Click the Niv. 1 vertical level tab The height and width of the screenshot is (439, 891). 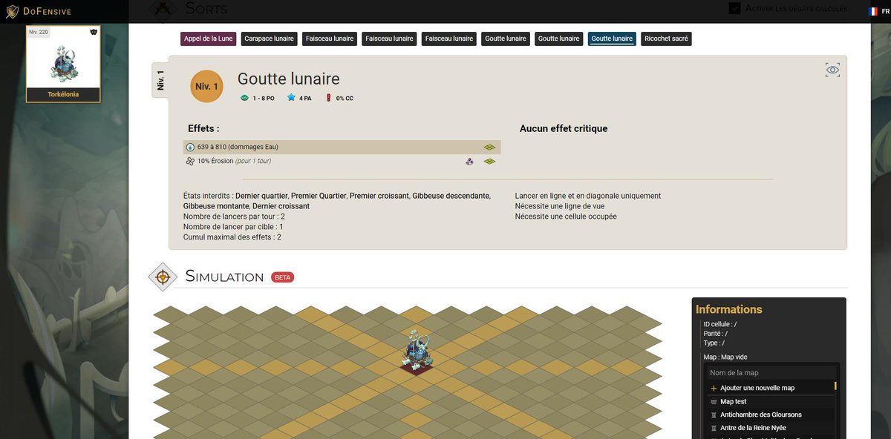pos(160,80)
